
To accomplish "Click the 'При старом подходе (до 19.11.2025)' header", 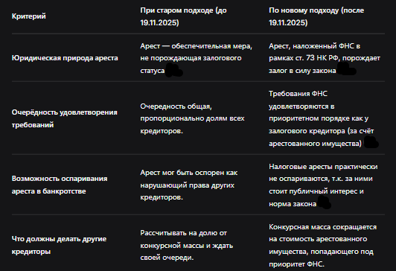I will point(183,16).
